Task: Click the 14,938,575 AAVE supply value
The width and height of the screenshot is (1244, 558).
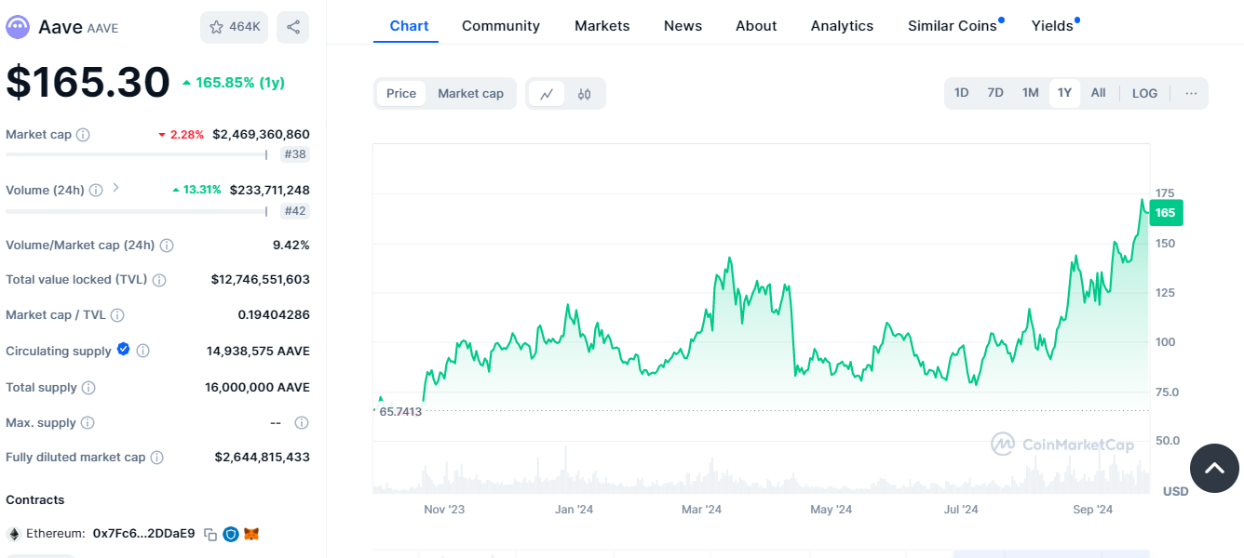Action: click(258, 352)
